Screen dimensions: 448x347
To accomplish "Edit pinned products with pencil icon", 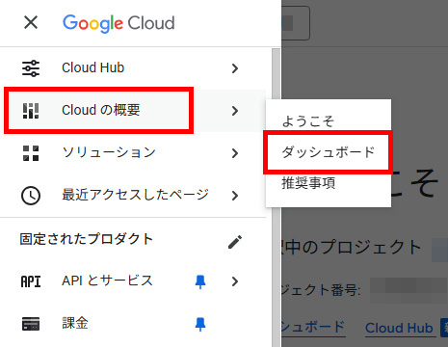I will click(x=235, y=242).
